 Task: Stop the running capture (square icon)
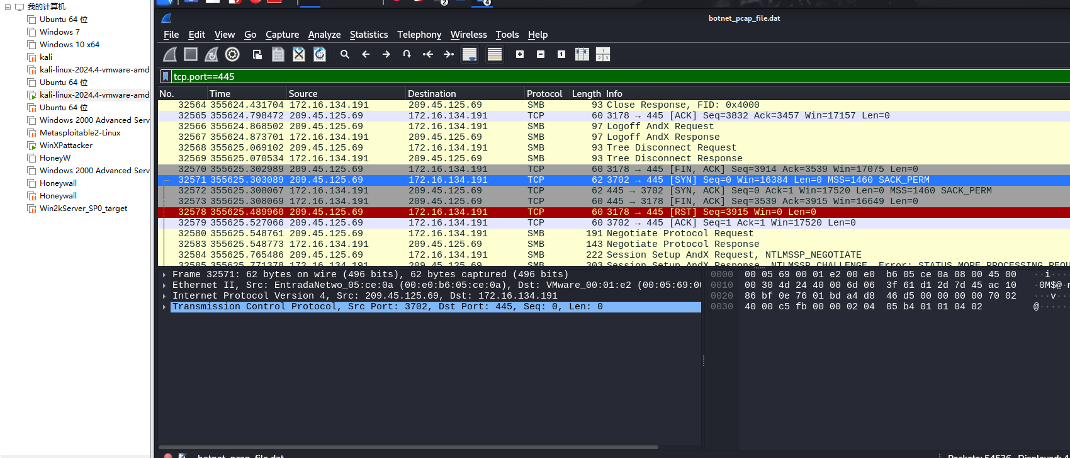coord(191,55)
